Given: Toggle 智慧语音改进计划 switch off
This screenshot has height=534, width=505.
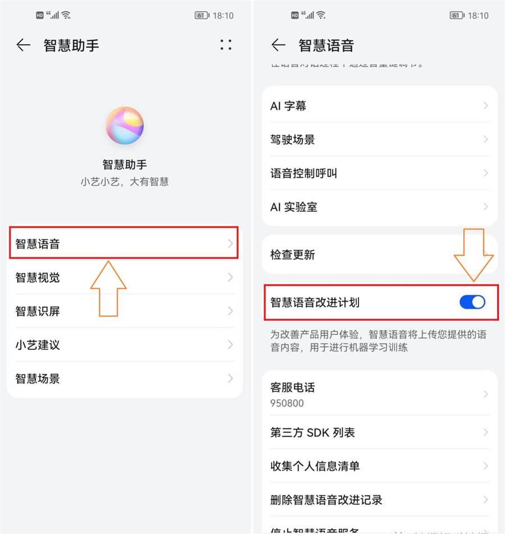Looking at the screenshot, I should pyautogui.click(x=472, y=302).
